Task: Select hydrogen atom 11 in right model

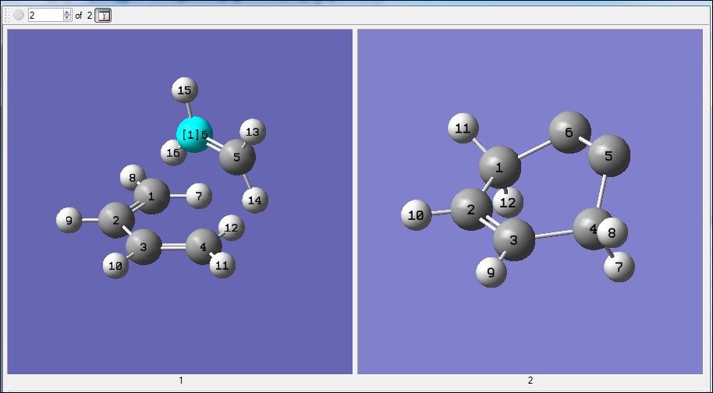Action: point(463,128)
